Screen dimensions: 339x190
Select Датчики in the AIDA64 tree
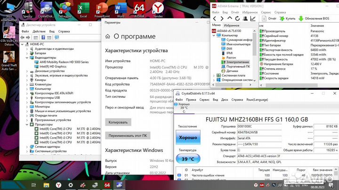click(x=233, y=71)
